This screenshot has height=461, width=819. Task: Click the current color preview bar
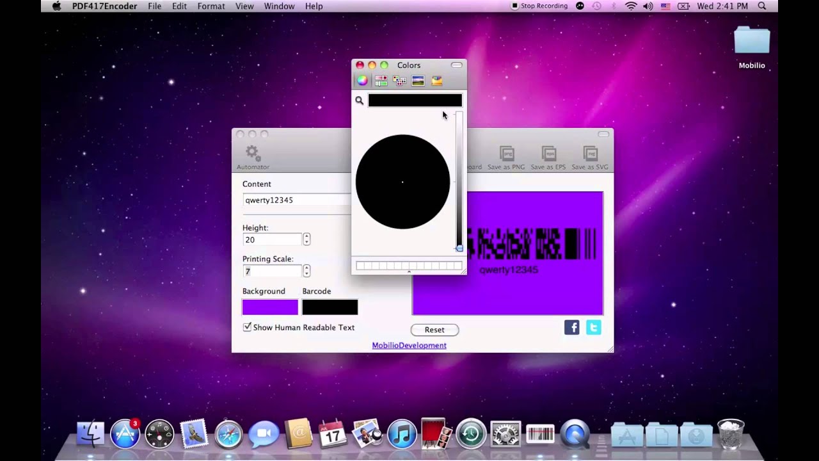pos(415,101)
